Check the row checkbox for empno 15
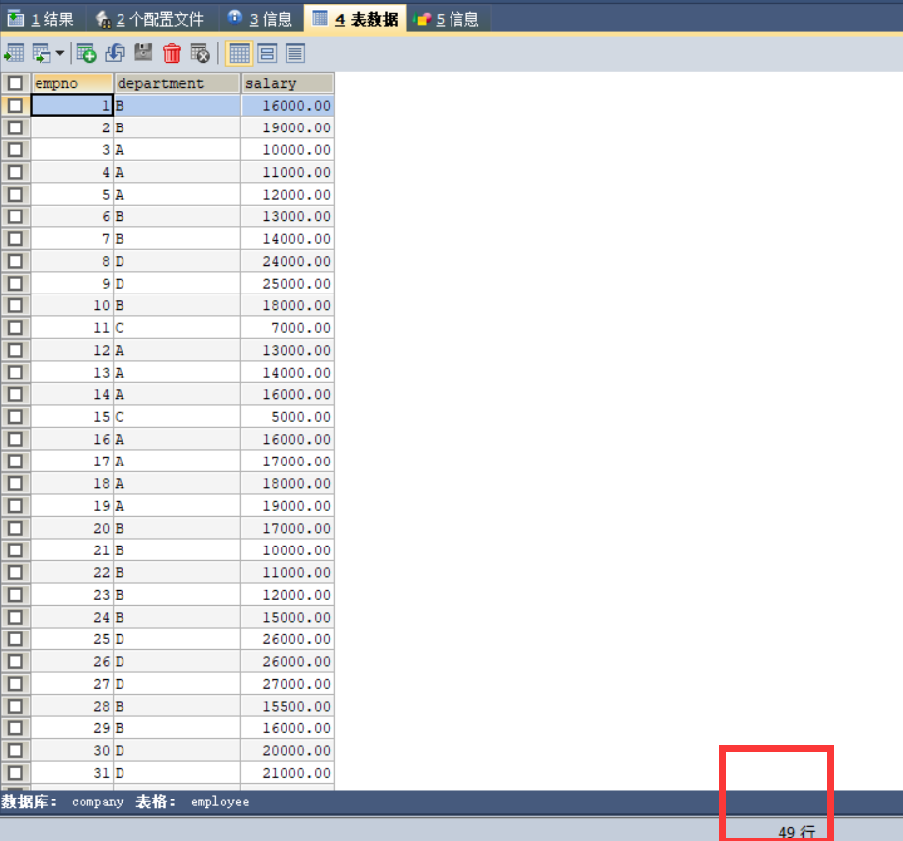This screenshot has width=903, height=841. point(15,416)
